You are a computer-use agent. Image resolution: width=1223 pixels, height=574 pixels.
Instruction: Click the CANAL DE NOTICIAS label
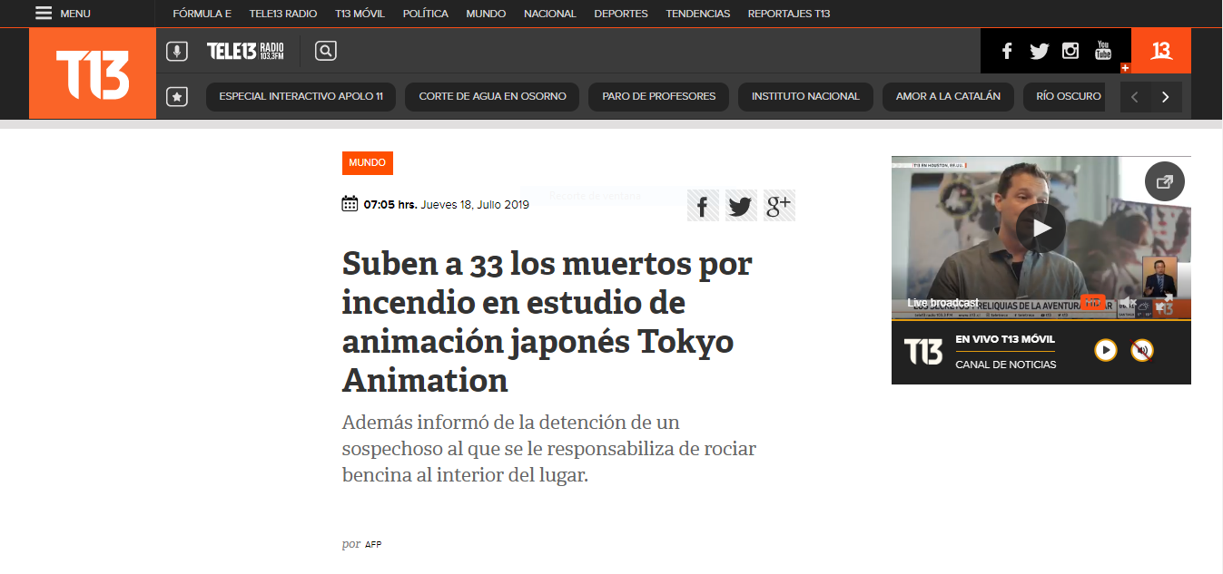point(1006,365)
